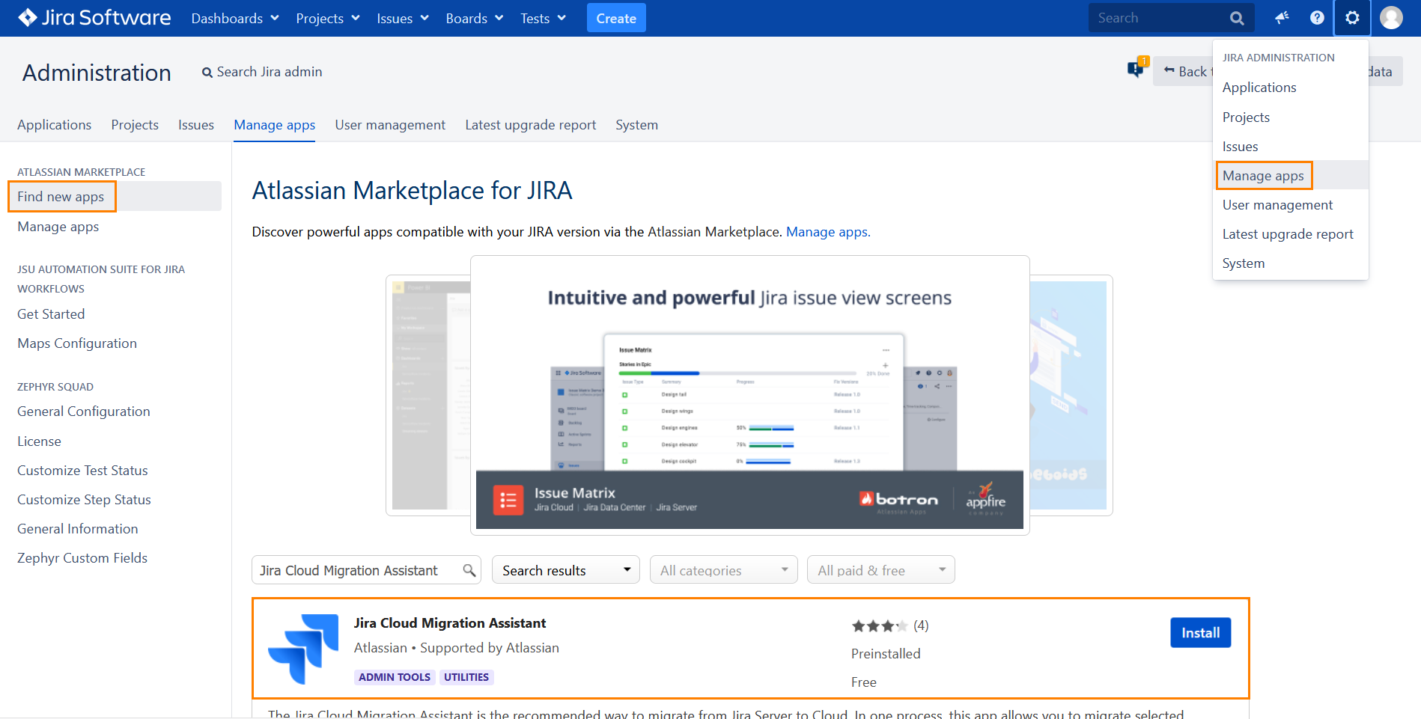Open Customize Step Status
Viewport: 1421px width, 719px height.
(x=84, y=500)
